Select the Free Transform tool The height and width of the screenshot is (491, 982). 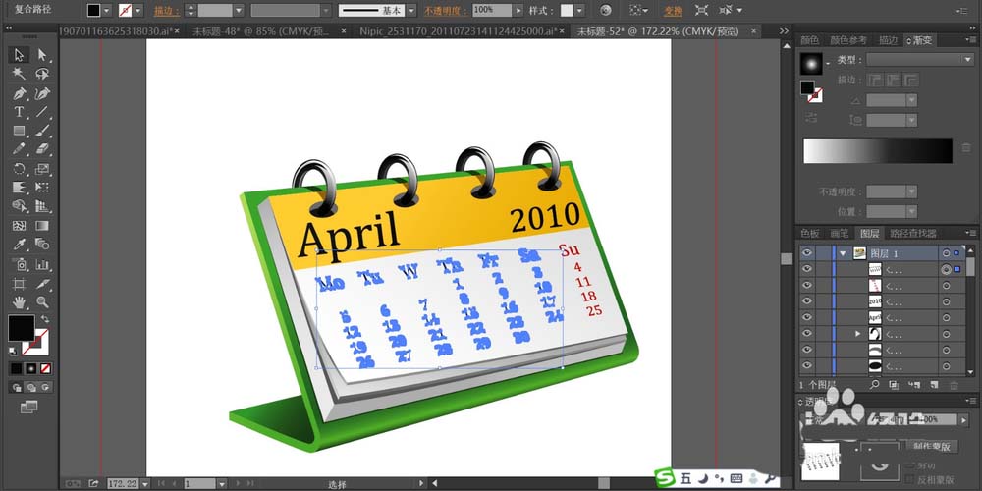tap(42, 188)
